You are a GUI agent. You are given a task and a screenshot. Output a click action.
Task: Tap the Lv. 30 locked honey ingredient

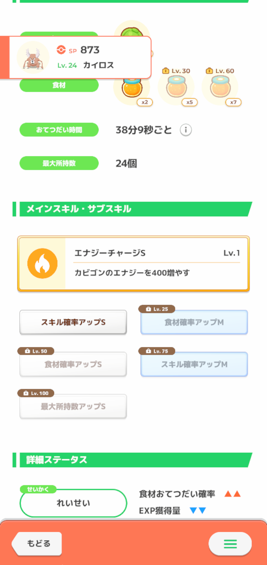(176, 88)
